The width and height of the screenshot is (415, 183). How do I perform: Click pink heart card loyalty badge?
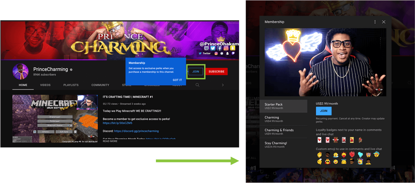(x=328, y=140)
